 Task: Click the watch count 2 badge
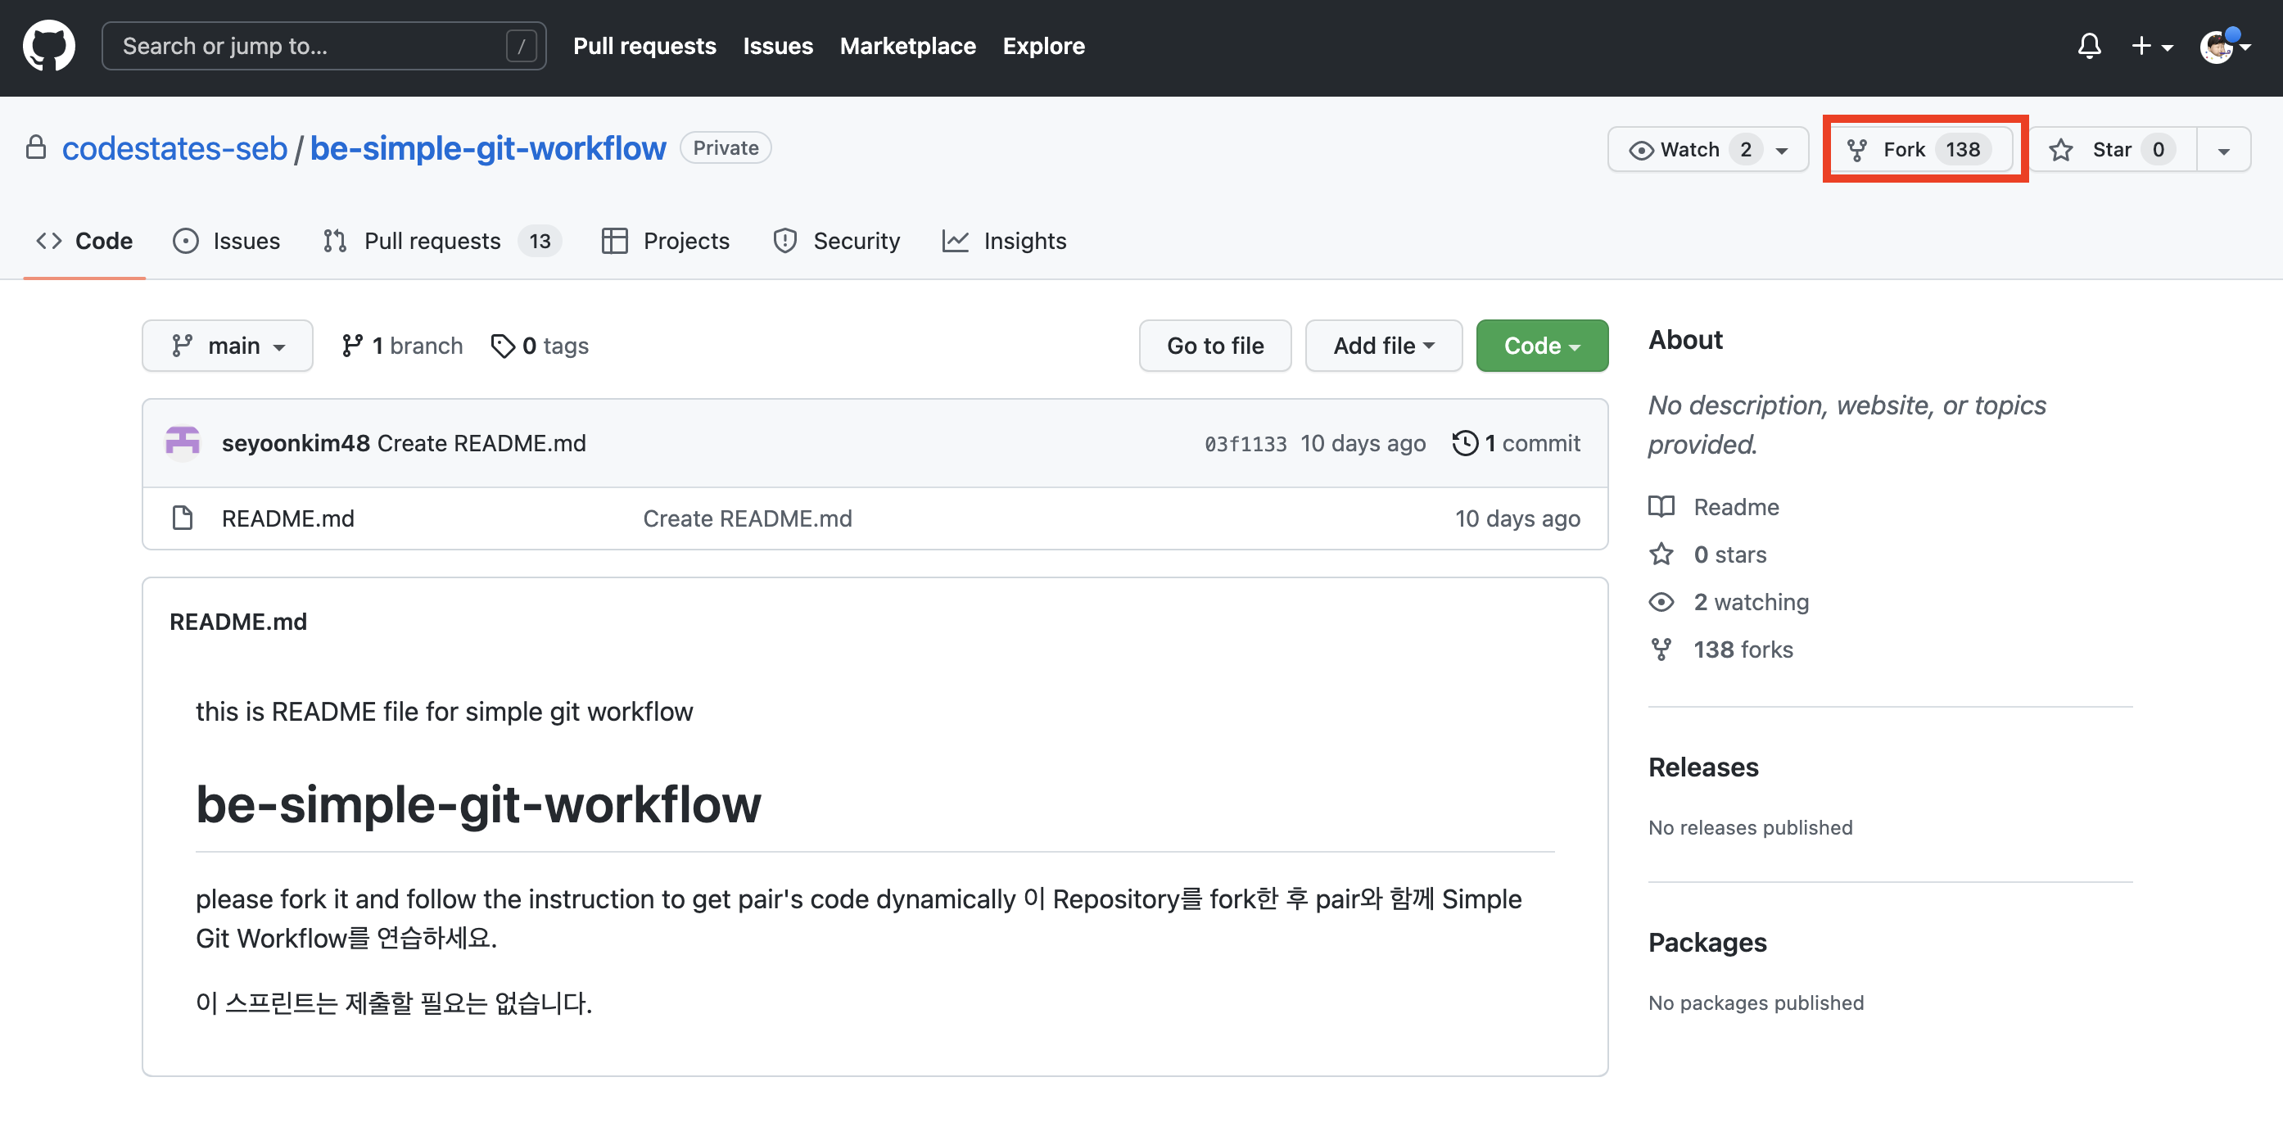[1745, 149]
